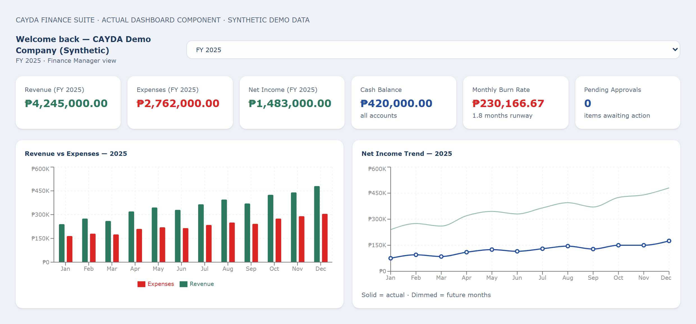Click the 'Welcome back — CAYDA Demo Company' heading
This screenshot has height=324, width=696.
83,45
